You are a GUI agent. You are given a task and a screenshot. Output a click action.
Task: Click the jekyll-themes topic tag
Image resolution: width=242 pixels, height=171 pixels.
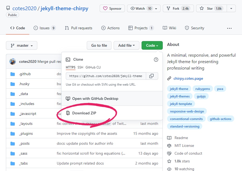[180, 96]
